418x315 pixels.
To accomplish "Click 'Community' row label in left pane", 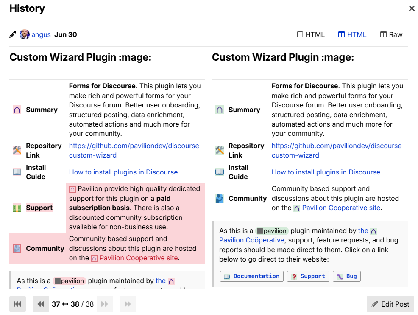I will tap(45, 248).
